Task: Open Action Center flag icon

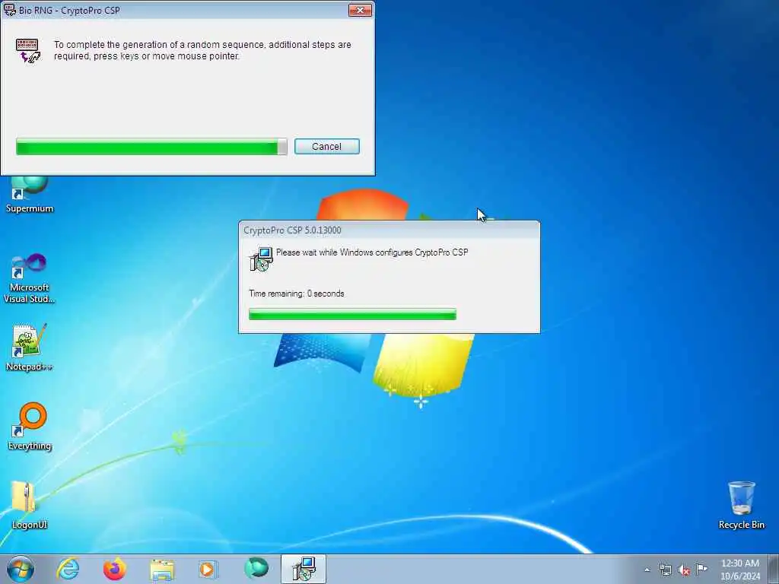Action: [x=701, y=569]
